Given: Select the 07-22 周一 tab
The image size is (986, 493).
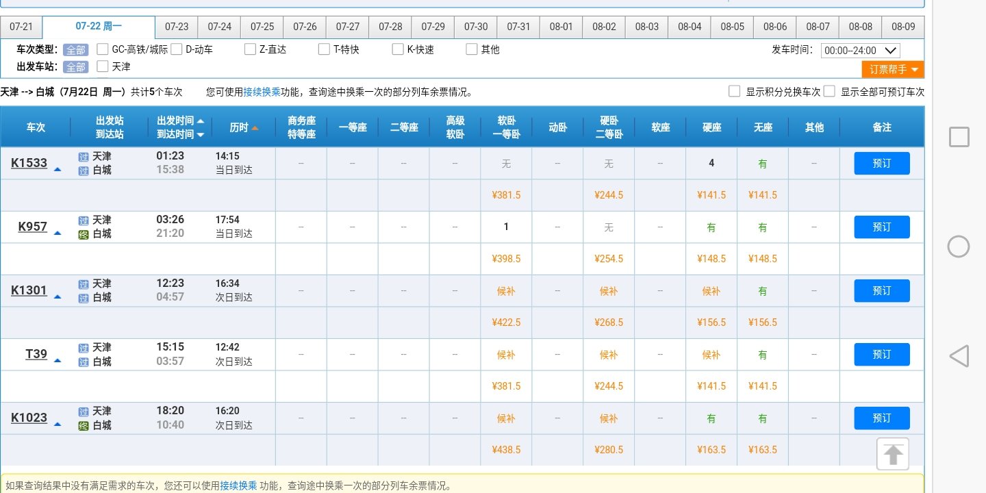Looking at the screenshot, I should click(x=99, y=27).
